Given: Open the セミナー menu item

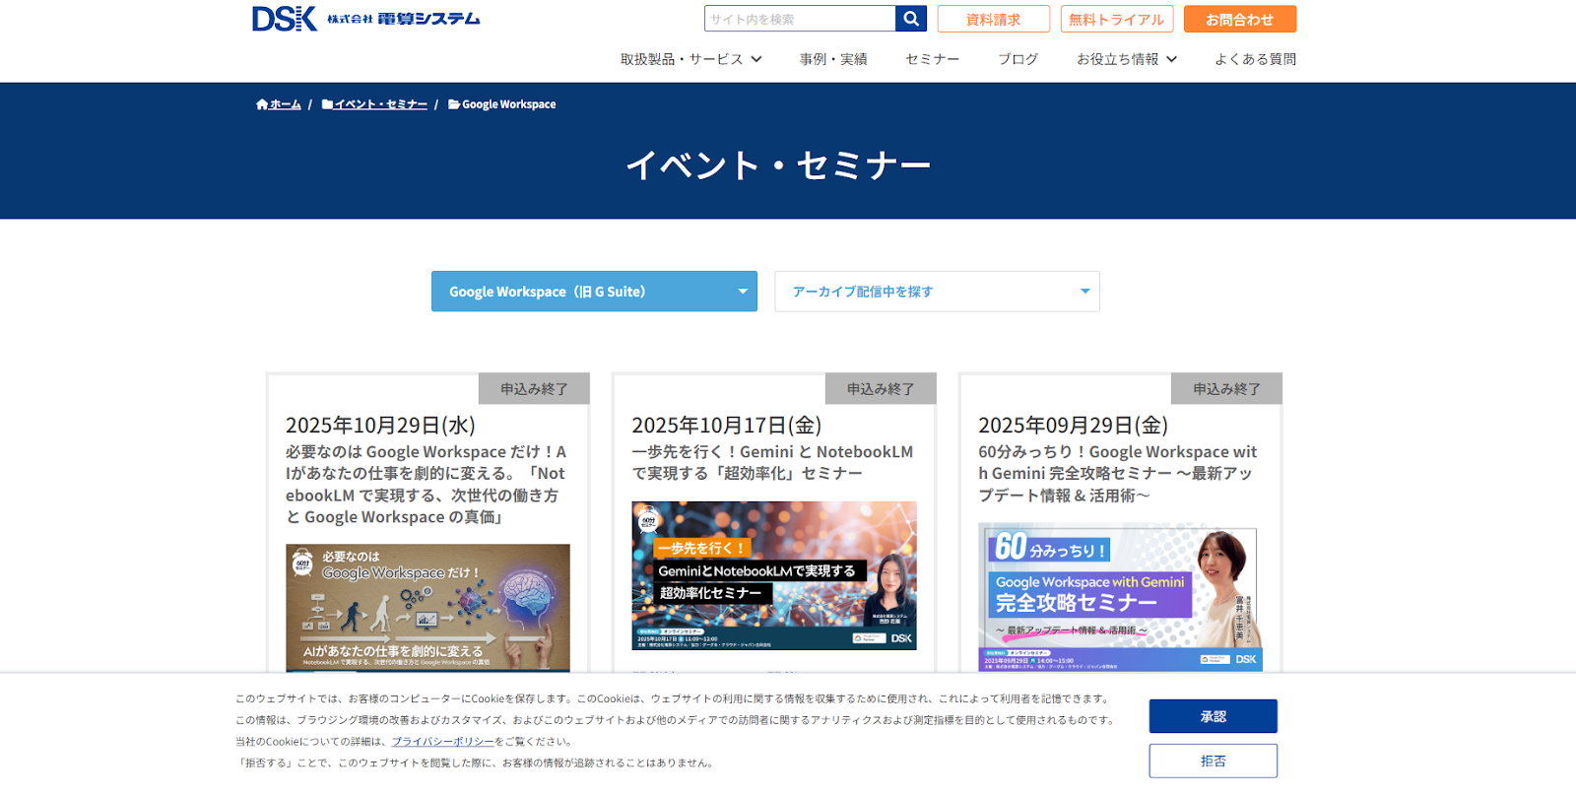Looking at the screenshot, I should tap(933, 59).
